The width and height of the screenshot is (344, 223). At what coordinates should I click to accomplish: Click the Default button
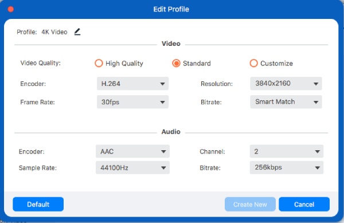(x=38, y=204)
